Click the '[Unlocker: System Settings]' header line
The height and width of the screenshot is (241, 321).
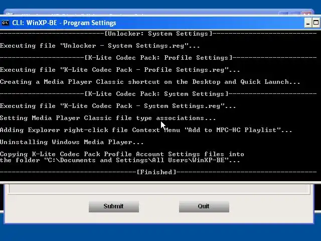point(158,34)
